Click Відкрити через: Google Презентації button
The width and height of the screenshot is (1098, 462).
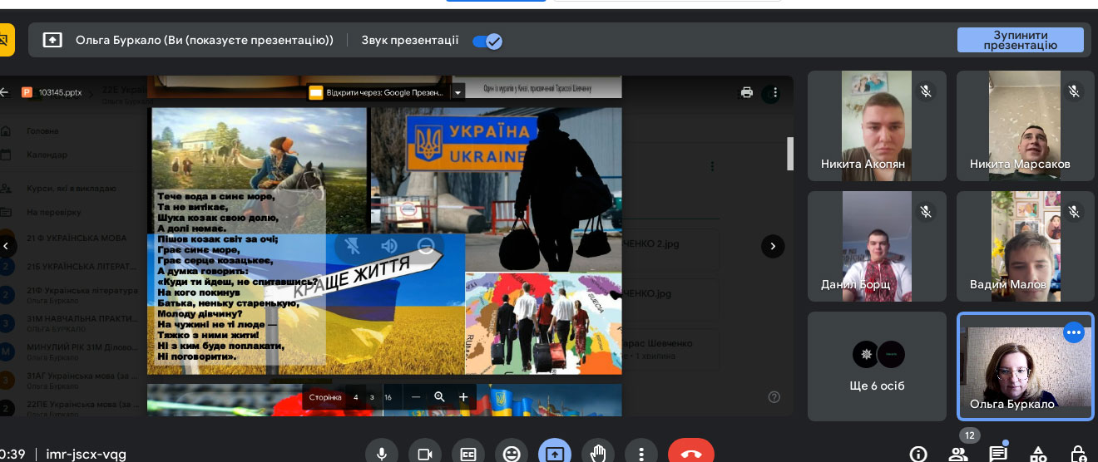[x=378, y=92]
